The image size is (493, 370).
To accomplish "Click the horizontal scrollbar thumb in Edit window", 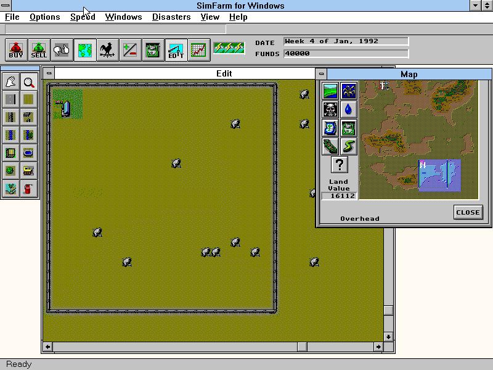I will tap(302, 347).
